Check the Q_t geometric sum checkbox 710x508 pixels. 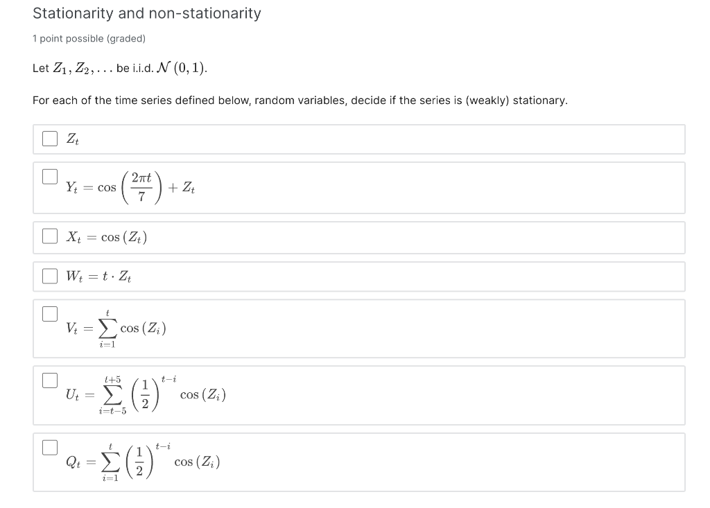click(49, 447)
